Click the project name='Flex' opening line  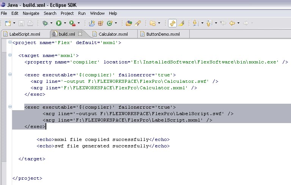tap(67, 43)
